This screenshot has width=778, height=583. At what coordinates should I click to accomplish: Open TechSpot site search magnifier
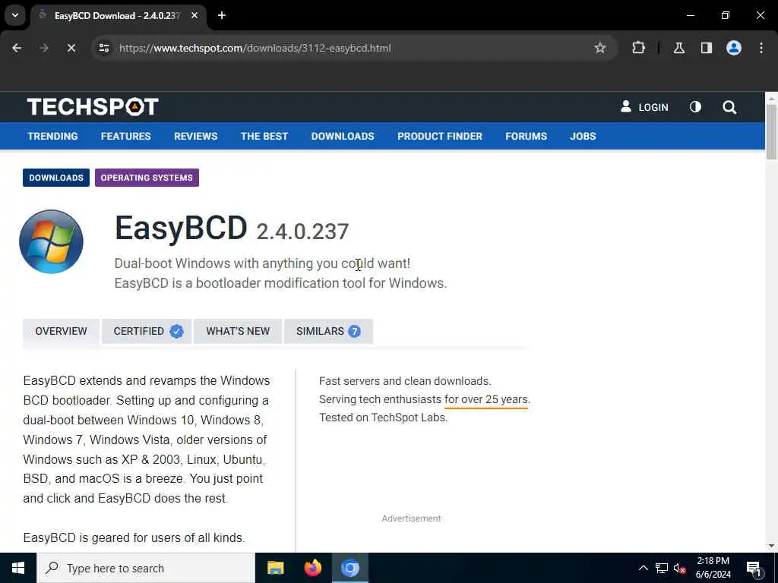click(729, 107)
